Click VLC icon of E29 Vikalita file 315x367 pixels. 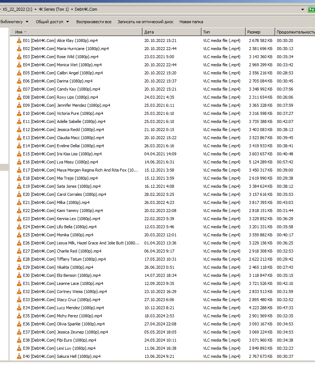[x=19, y=267]
